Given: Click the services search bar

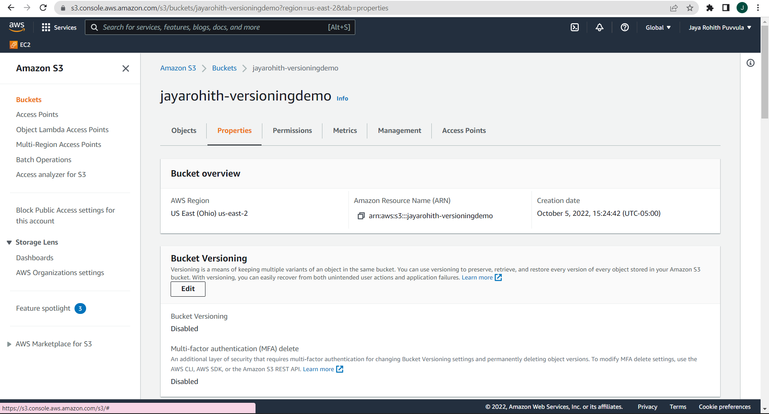Looking at the screenshot, I should (220, 27).
